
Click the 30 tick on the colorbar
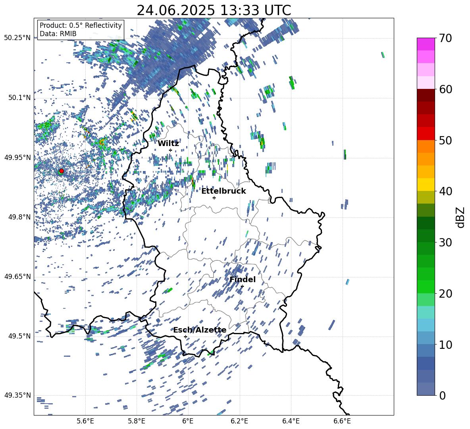click(445, 242)
